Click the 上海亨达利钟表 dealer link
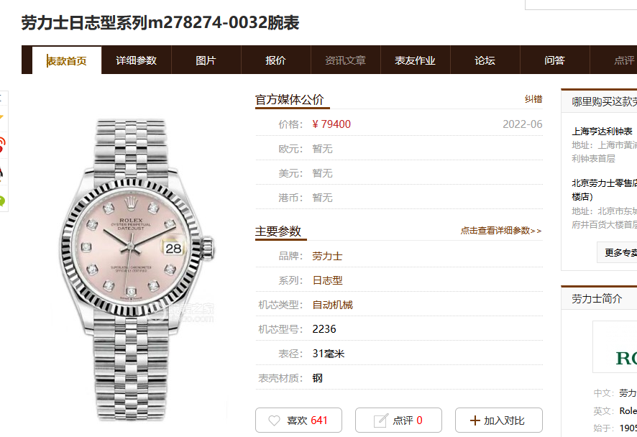Screen dimensions: 637x437 pos(602,132)
